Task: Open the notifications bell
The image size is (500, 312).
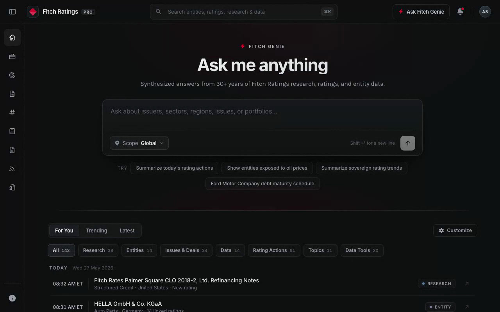Action: pyautogui.click(x=460, y=12)
